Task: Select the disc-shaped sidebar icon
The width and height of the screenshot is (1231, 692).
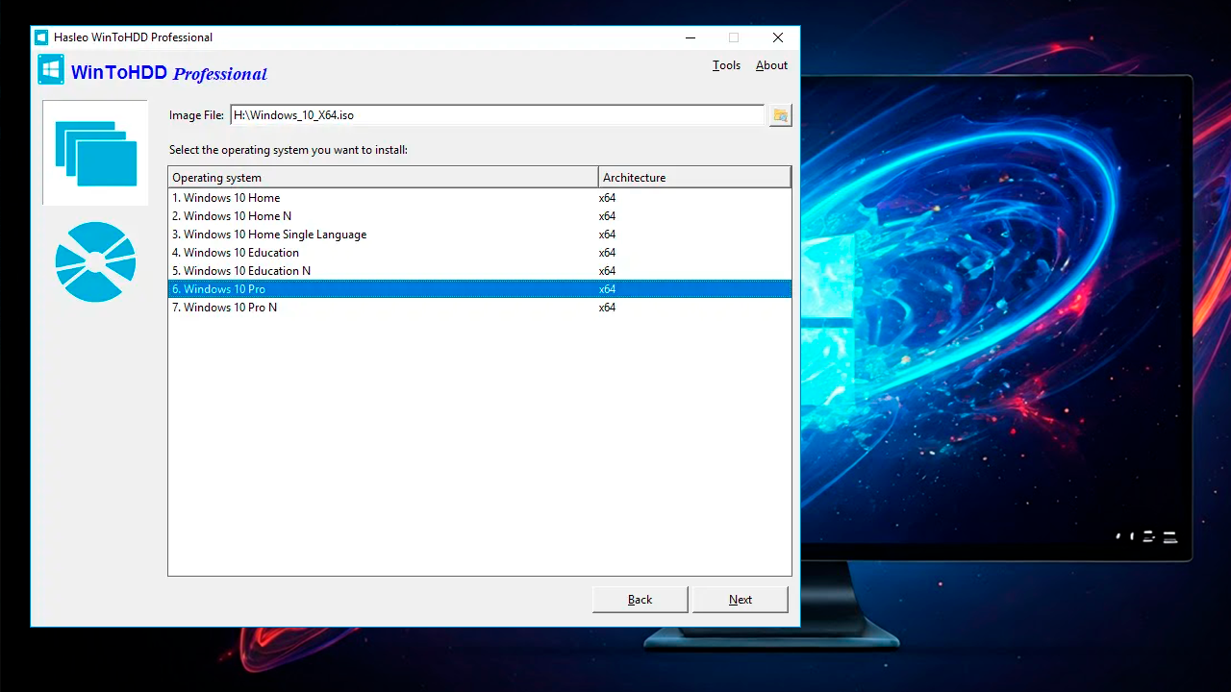Action: click(x=95, y=261)
